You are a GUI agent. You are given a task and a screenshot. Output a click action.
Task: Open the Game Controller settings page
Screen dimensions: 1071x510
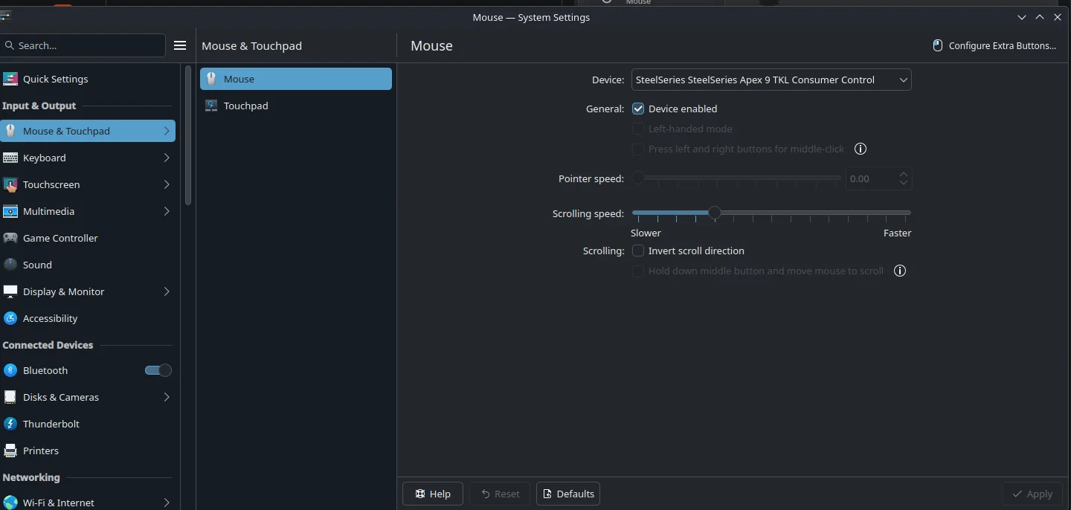pyautogui.click(x=88, y=238)
